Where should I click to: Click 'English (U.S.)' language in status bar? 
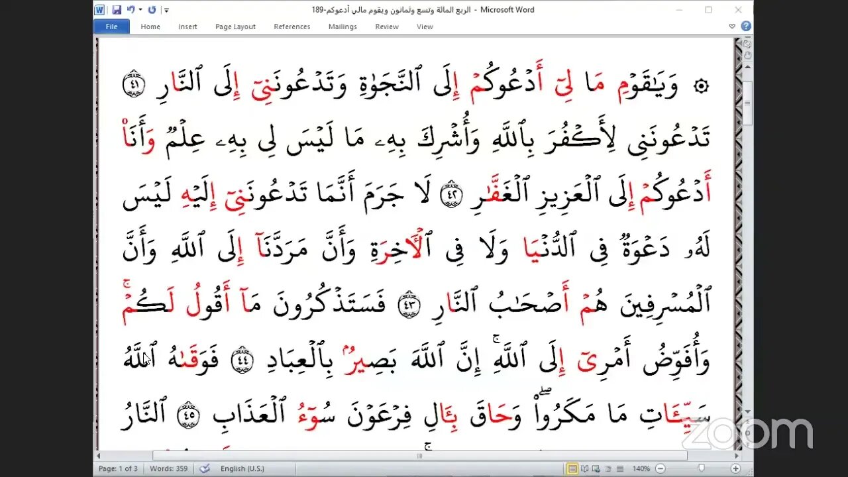242,468
